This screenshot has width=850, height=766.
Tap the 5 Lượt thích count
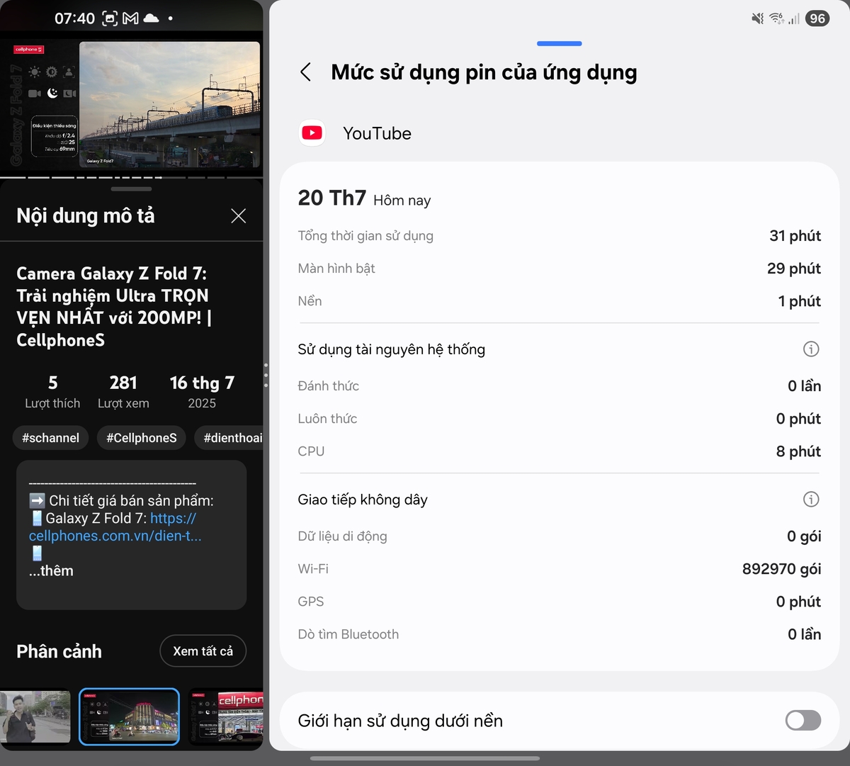(52, 392)
